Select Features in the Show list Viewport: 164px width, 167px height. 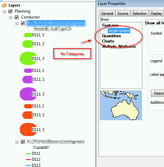pos(110,25)
